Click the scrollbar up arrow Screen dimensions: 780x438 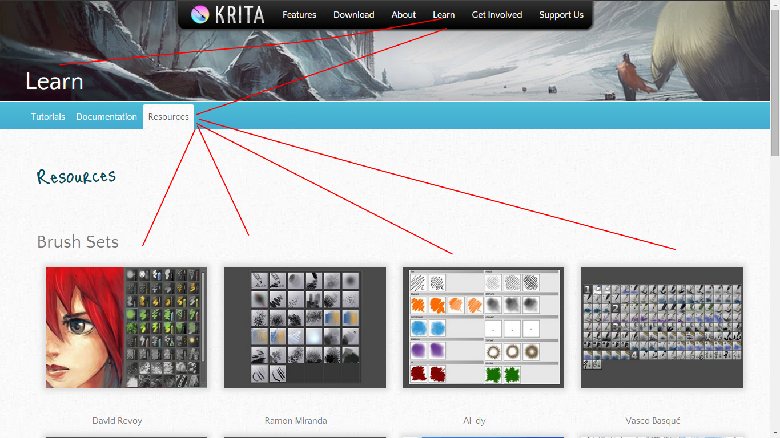tap(775, 5)
